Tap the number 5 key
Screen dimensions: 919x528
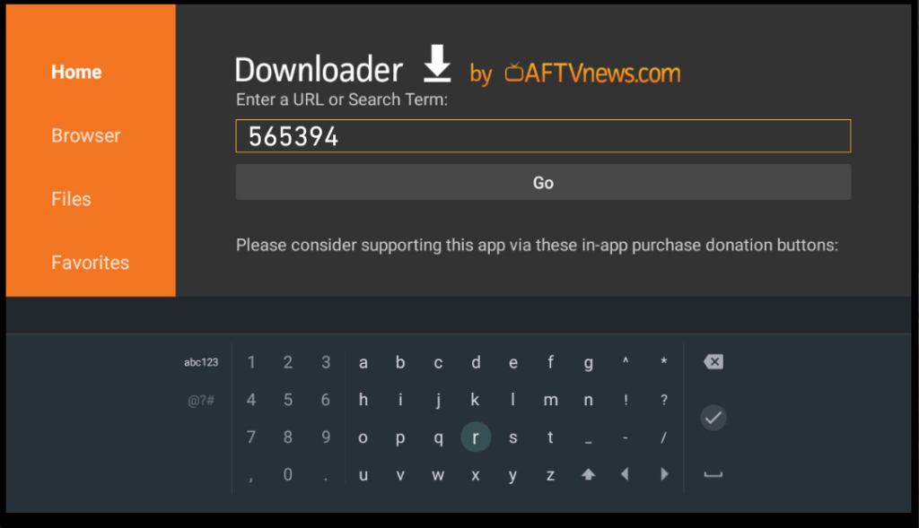coord(288,400)
